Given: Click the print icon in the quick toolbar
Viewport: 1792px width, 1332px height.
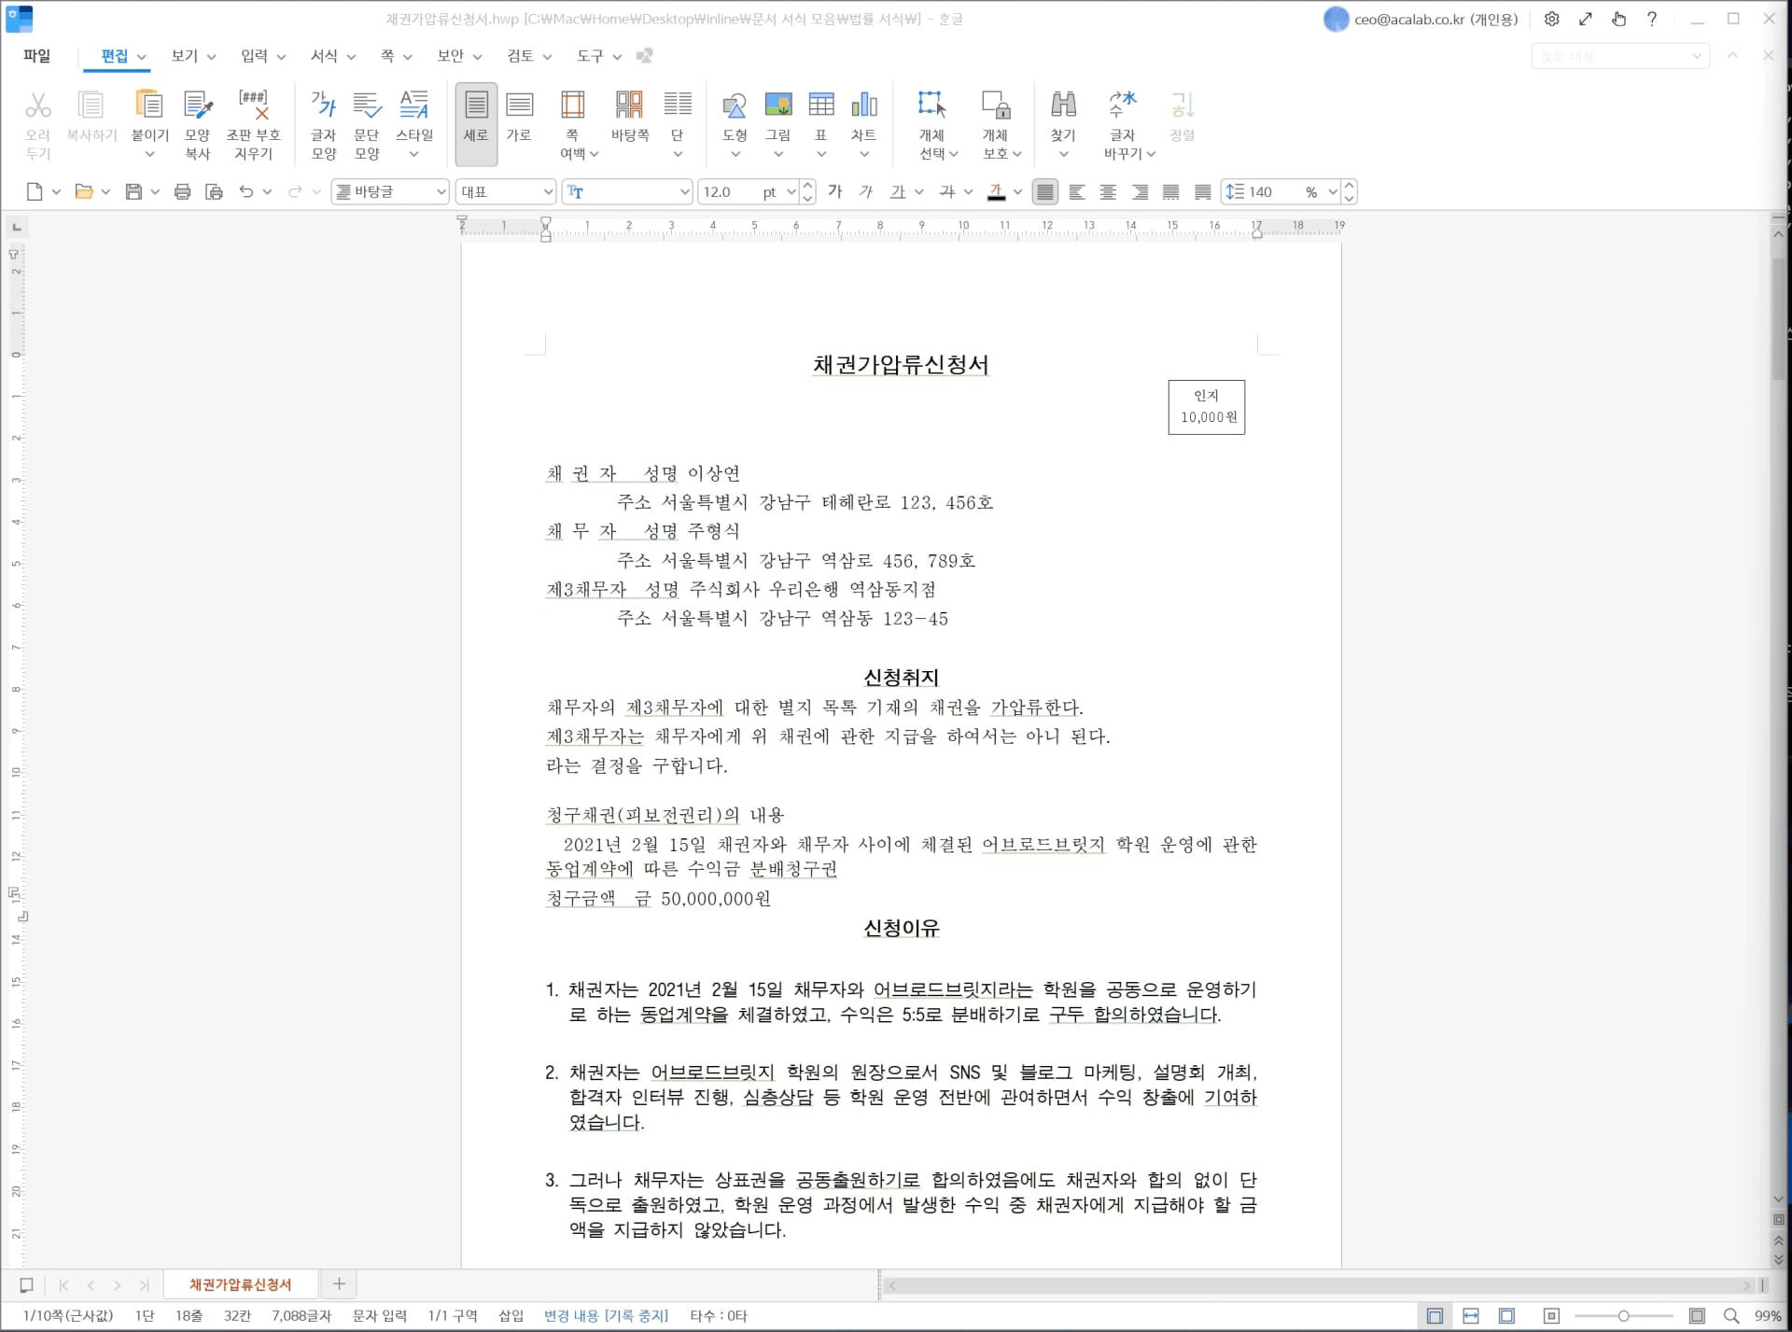Looking at the screenshot, I should [182, 191].
